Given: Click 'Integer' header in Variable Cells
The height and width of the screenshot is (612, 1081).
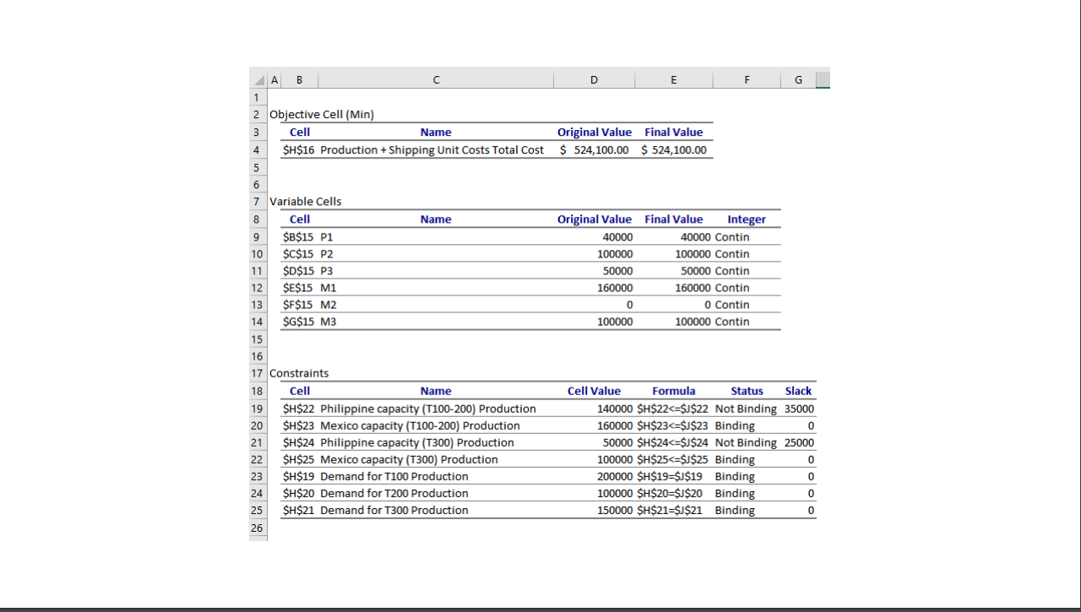Looking at the screenshot, I should click(747, 219).
